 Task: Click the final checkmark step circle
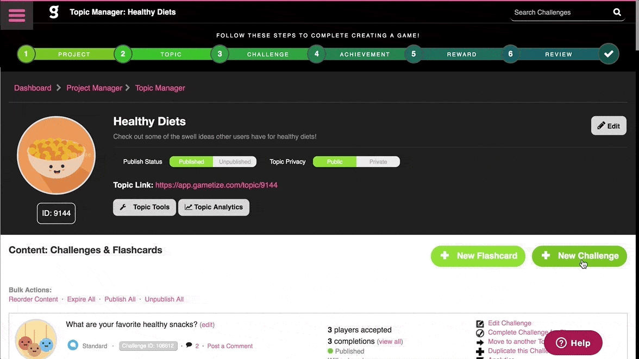pos(609,54)
